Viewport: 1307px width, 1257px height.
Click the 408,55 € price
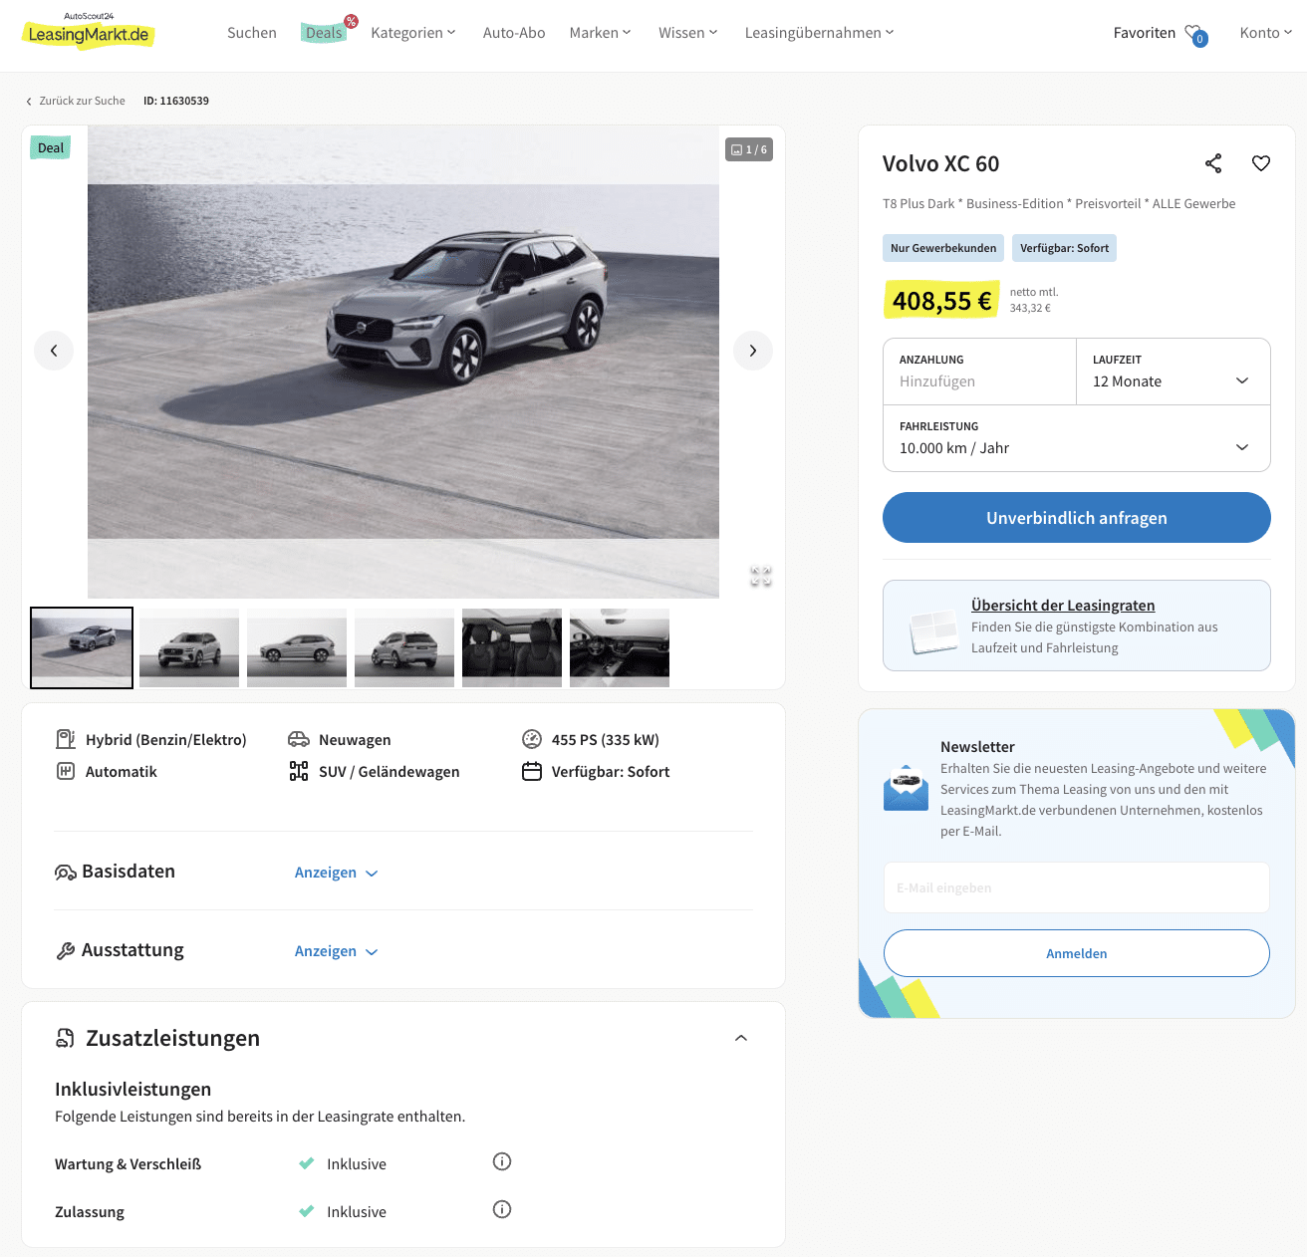(942, 300)
